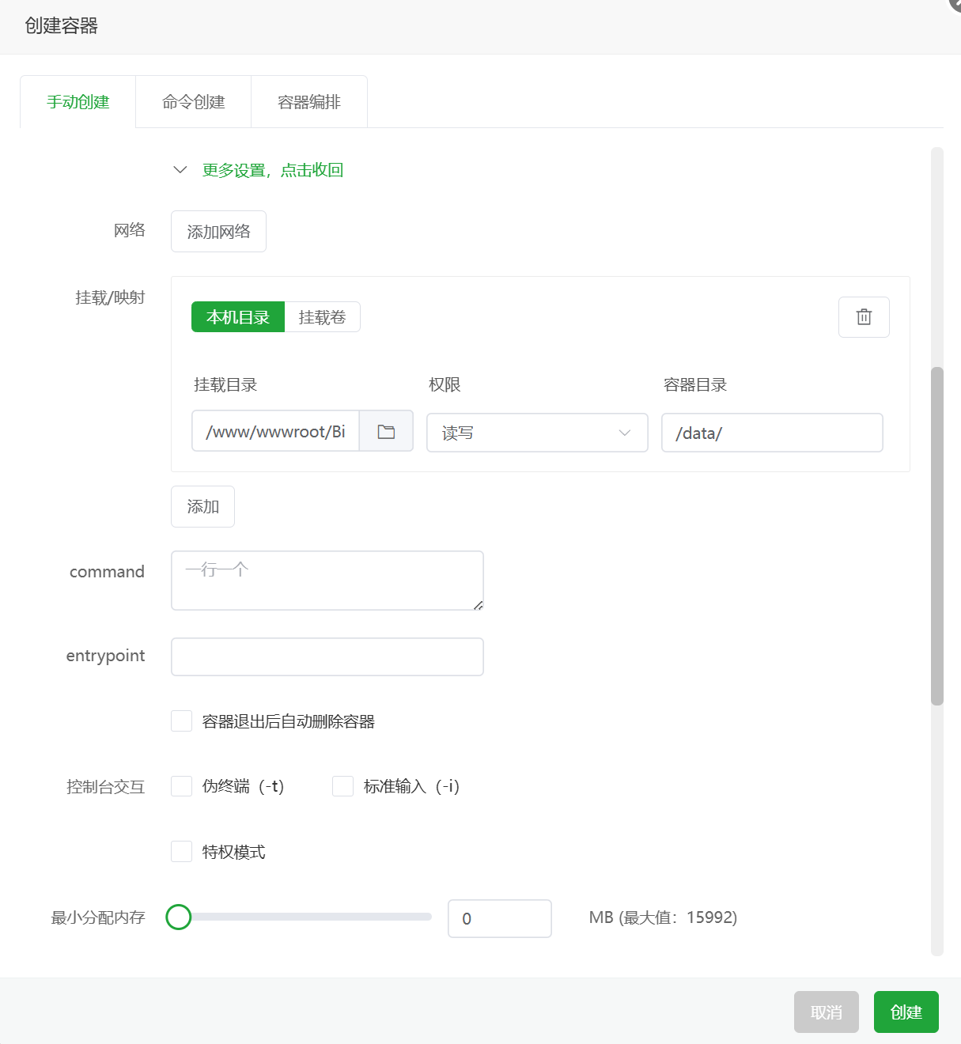Screen dimensions: 961x1044
Task: Enable auto-delete container after exit checkbox
Action: click(x=182, y=721)
